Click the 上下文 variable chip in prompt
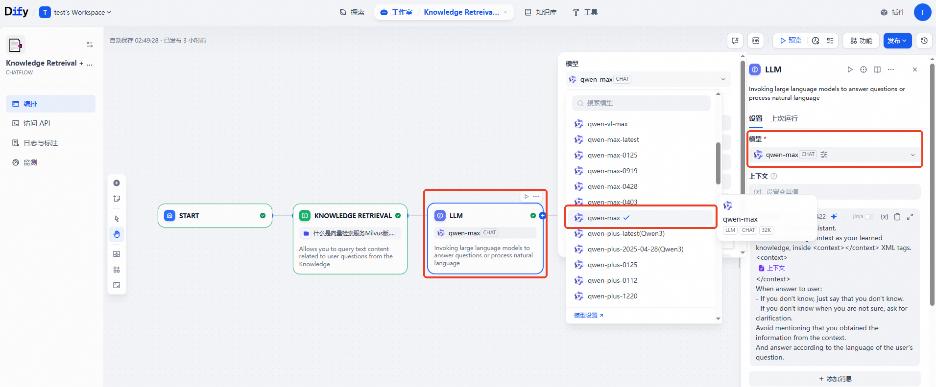 [772, 268]
